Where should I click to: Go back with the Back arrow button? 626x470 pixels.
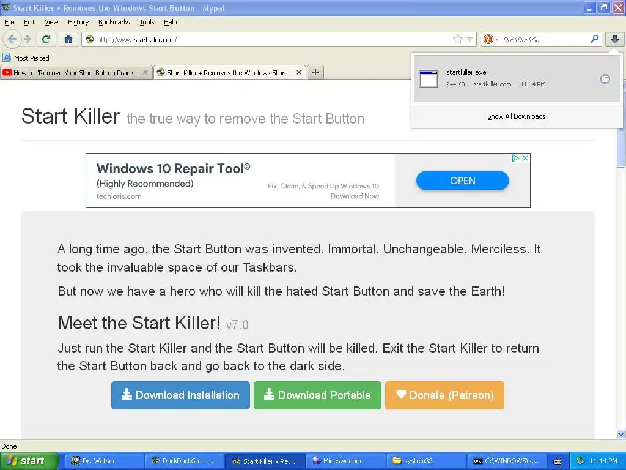coord(12,39)
